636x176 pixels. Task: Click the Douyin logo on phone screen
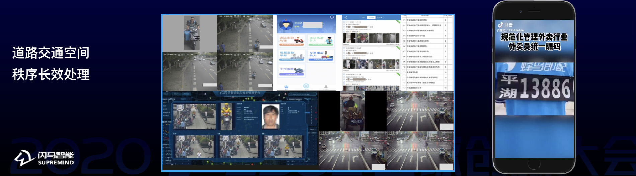click(x=500, y=25)
